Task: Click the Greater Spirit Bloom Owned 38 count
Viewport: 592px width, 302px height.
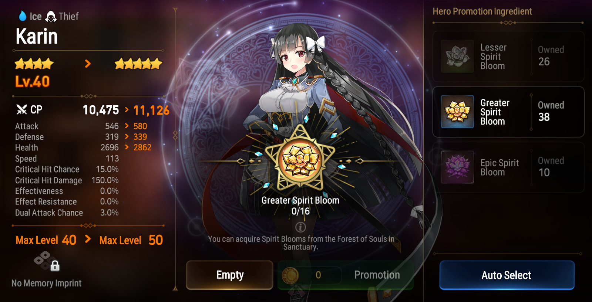Action: pos(551,111)
